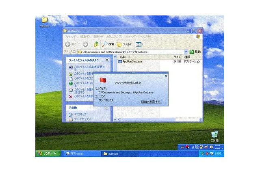
Task: Sort by the 種類 column header
Action: (x=187, y=57)
